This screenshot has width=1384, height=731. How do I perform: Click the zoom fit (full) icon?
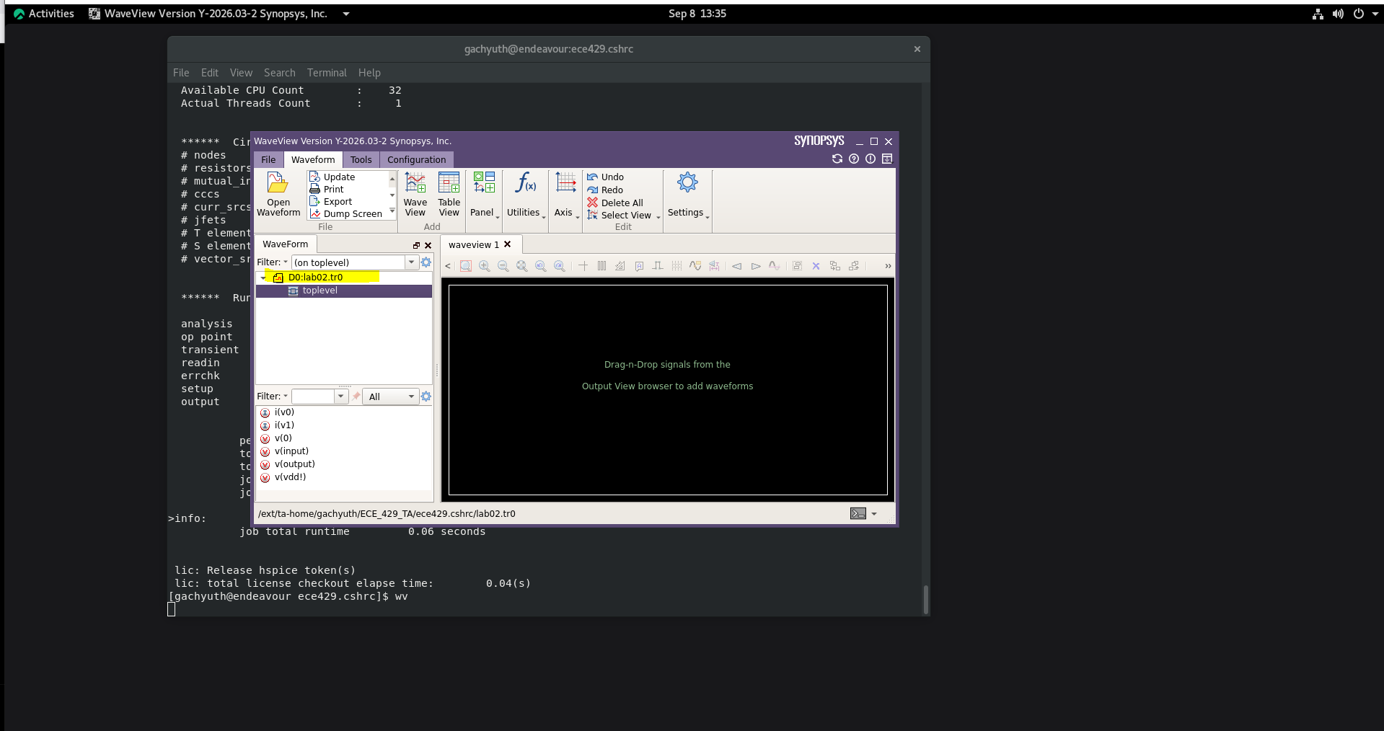(522, 266)
